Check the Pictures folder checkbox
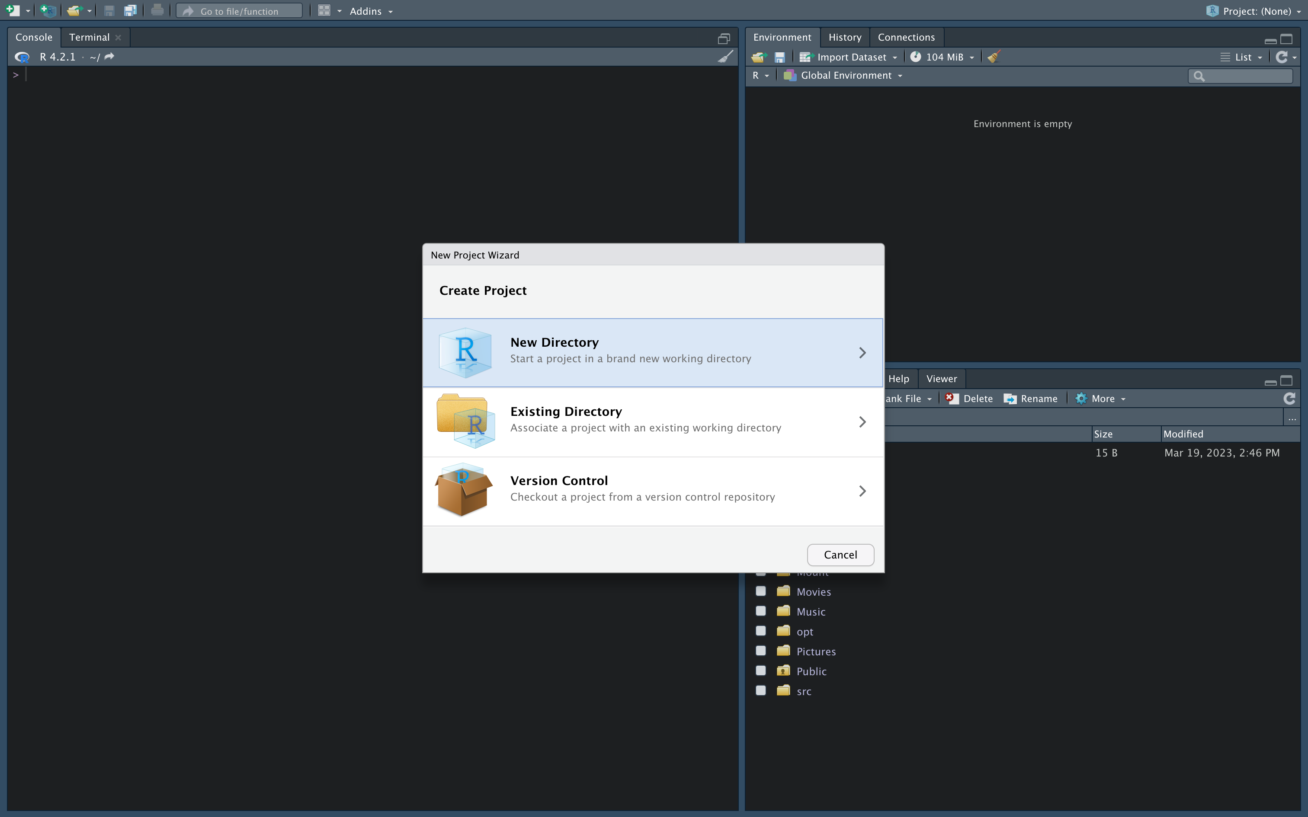This screenshot has height=817, width=1308. (x=760, y=651)
